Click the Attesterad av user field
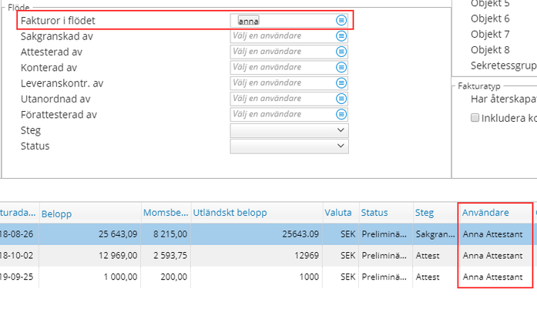Screen dimensions: 537x309 pos(281,52)
